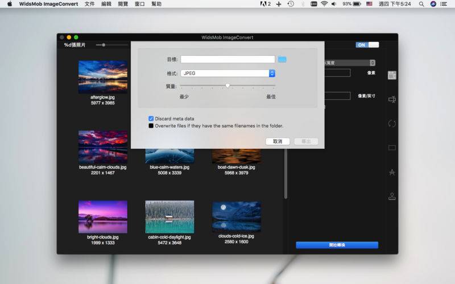Image resolution: width=455 pixels, height=284 pixels.
Task: Click the plus-shaped menu bar icon
Action: 279,4
